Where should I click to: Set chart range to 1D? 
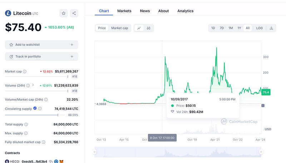213,28
